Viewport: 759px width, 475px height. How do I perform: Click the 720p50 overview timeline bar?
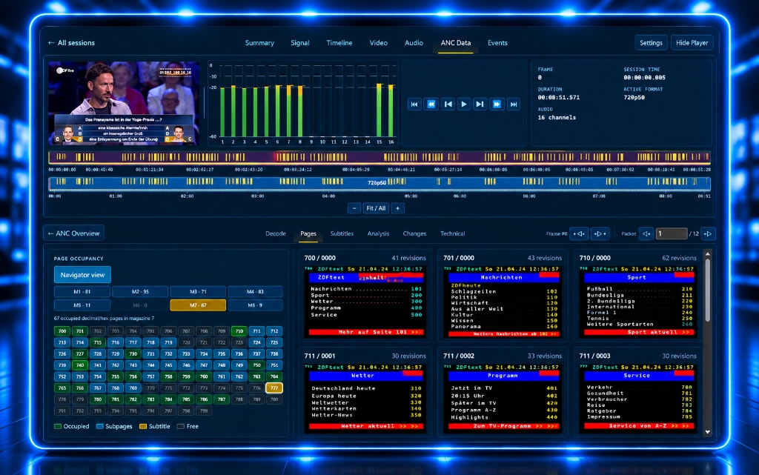(x=379, y=183)
